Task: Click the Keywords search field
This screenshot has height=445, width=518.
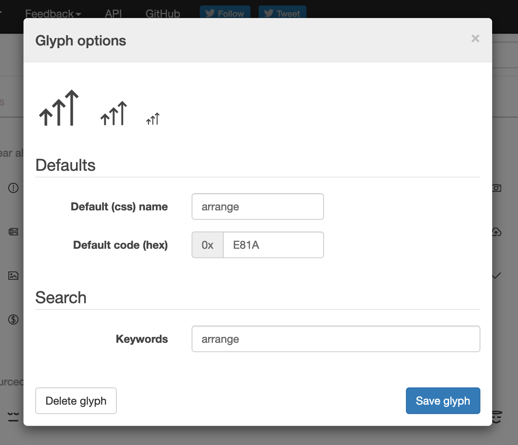Action: click(x=335, y=339)
